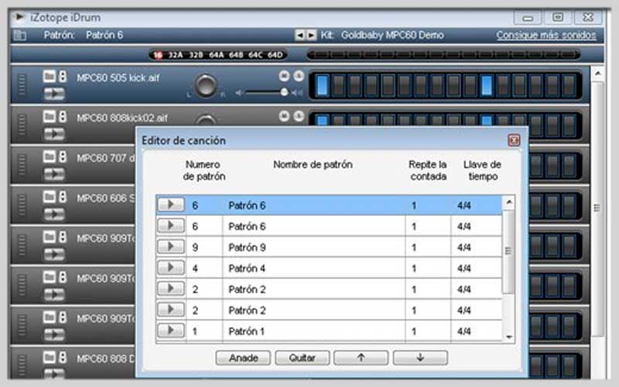Toggle lock icon on MPC60 505 kick track

63,76
